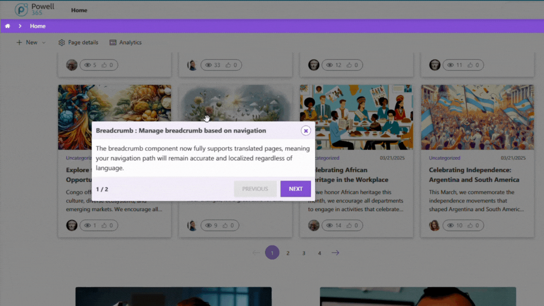Image resolution: width=544 pixels, height=306 pixels.
Task: Close the Breadcrumb tour popup
Action: coord(306,131)
